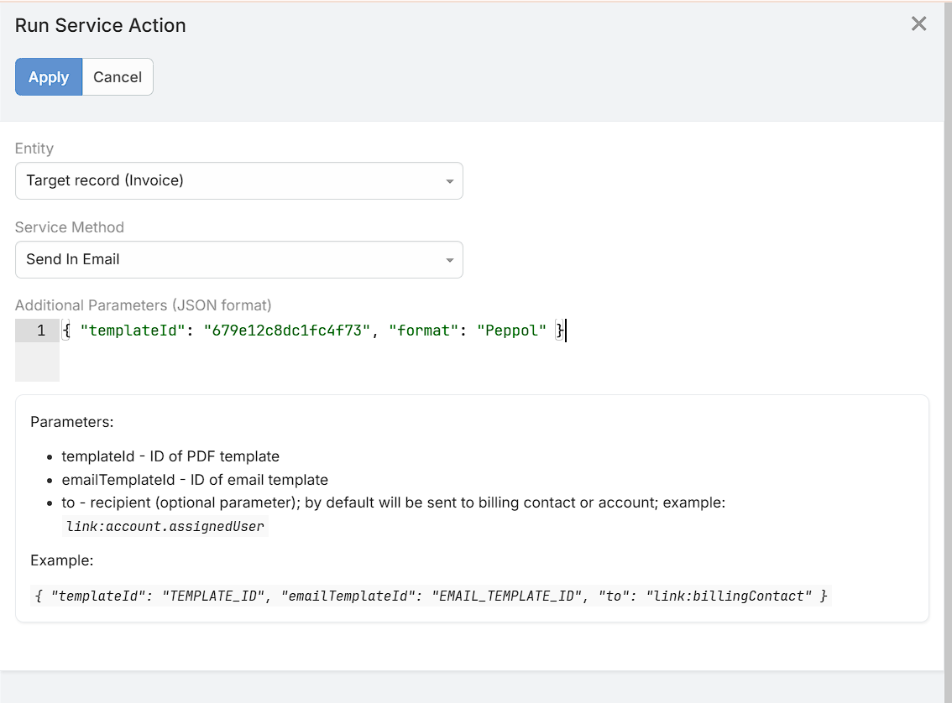952x703 pixels.
Task: Click the Service Method field label
Action: pos(70,227)
